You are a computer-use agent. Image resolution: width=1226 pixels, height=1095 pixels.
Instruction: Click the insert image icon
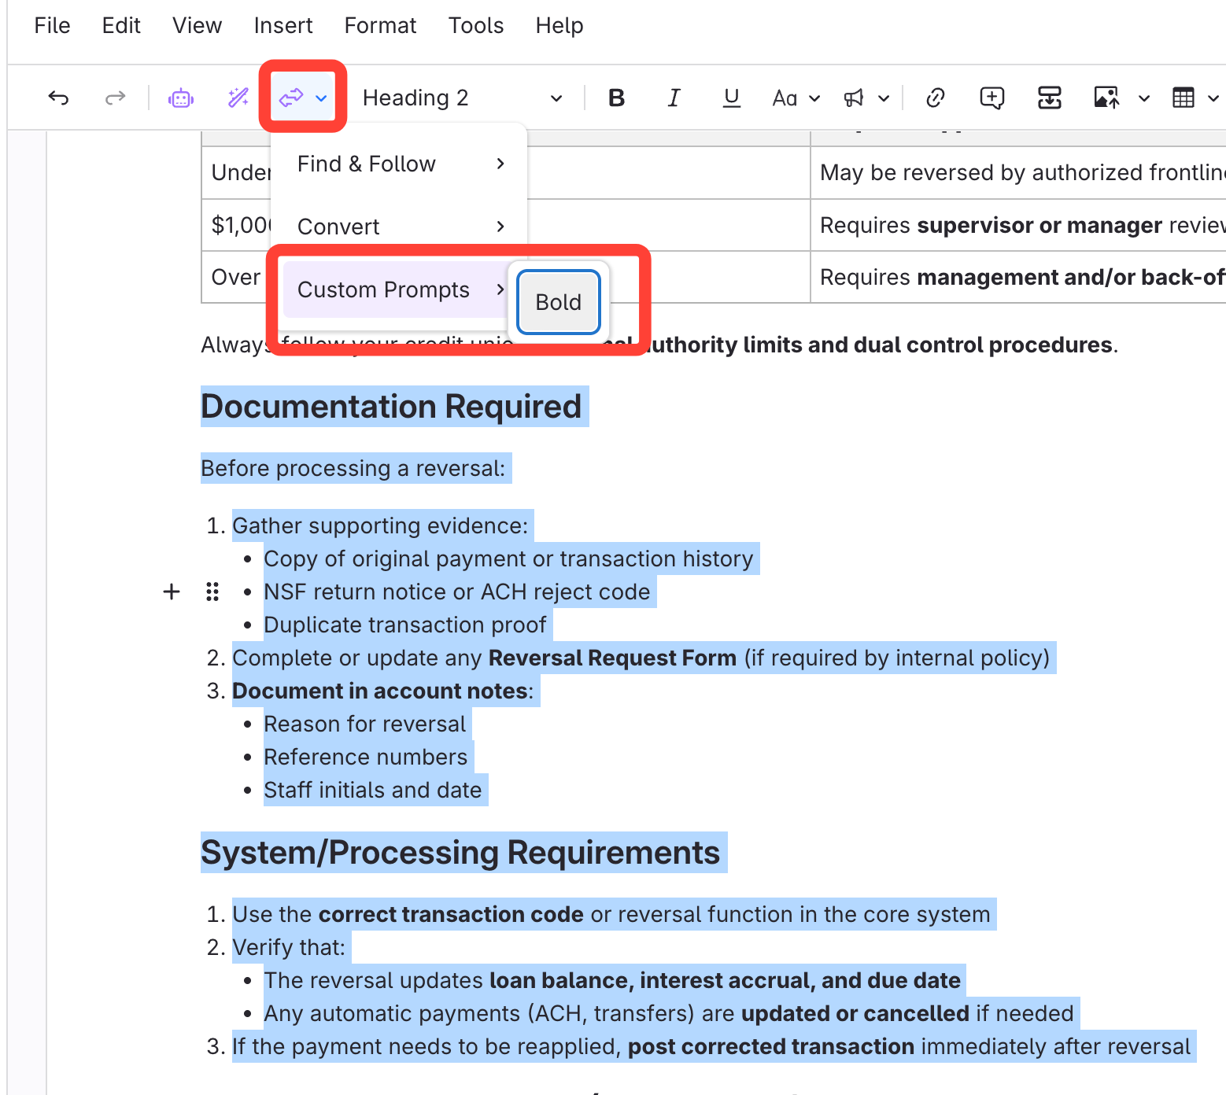[x=1106, y=98]
